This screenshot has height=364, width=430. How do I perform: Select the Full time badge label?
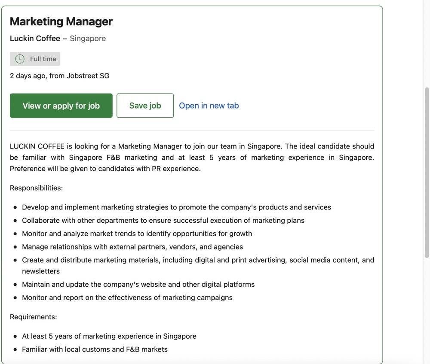(x=43, y=59)
